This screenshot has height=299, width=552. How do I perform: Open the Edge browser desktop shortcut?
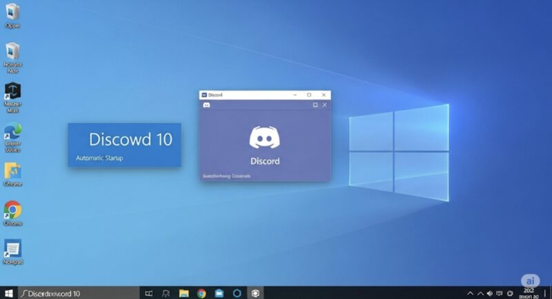click(x=12, y=132)
